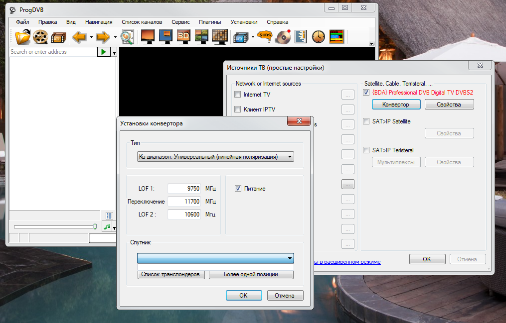Expand the Спутник satellite dropdown
506x323 pixels.
[x=215, y=258]
